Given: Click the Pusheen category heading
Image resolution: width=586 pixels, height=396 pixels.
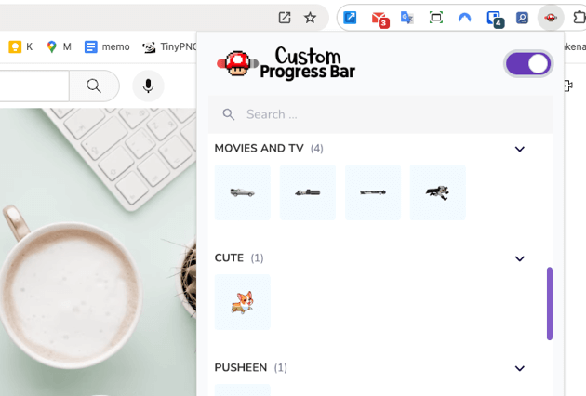Looking at the screenshot, I should click(241, 367).
